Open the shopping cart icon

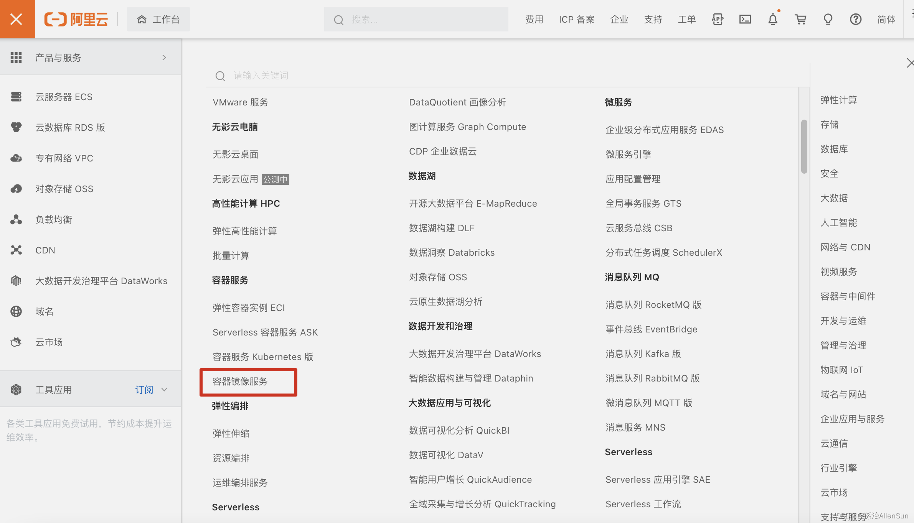800,19
